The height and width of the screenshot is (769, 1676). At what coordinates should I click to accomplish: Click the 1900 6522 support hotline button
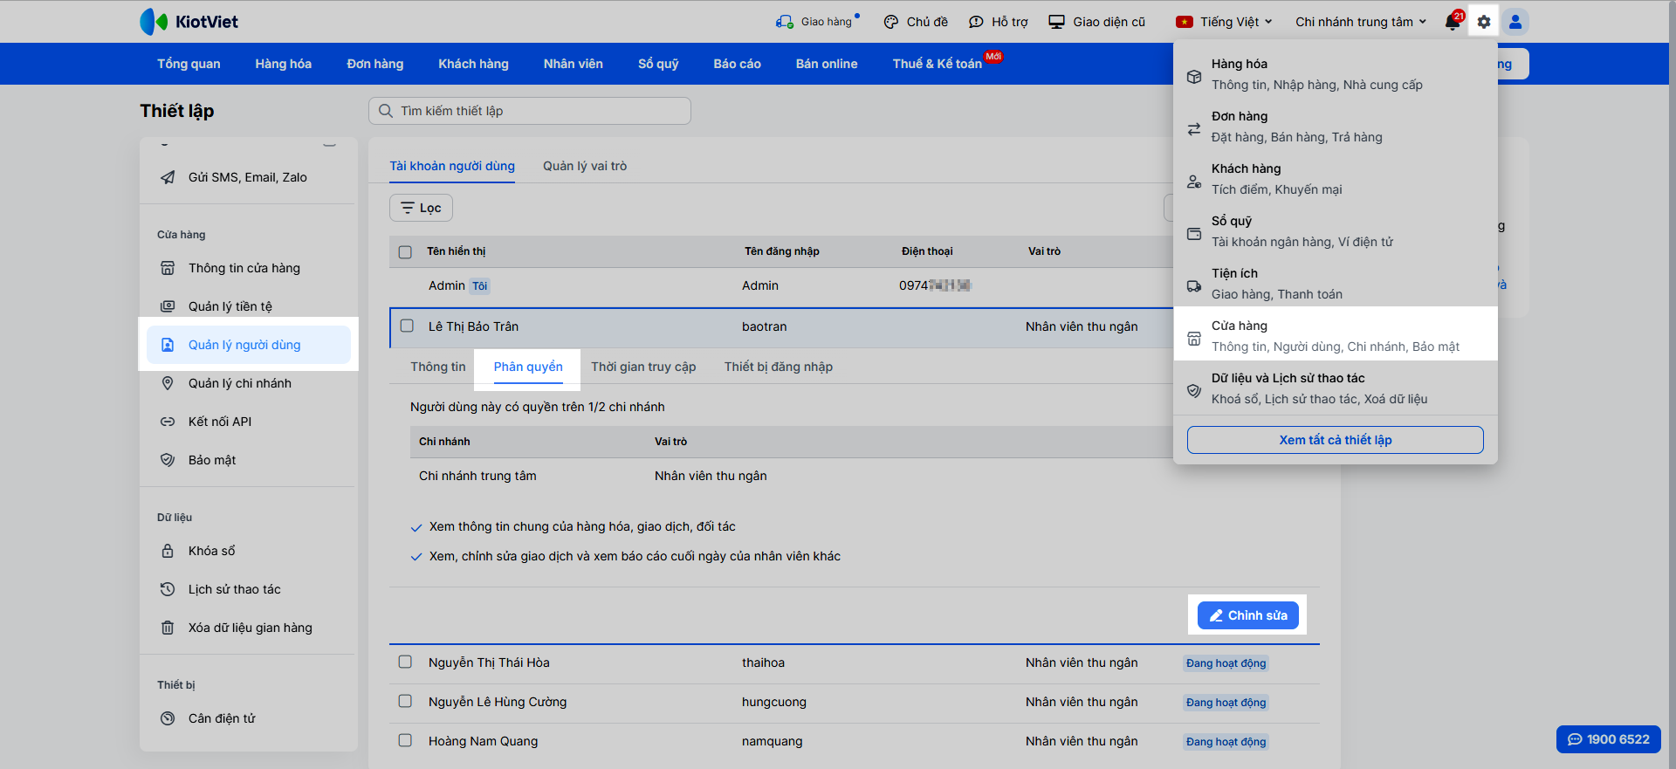tap(1608, 739)
